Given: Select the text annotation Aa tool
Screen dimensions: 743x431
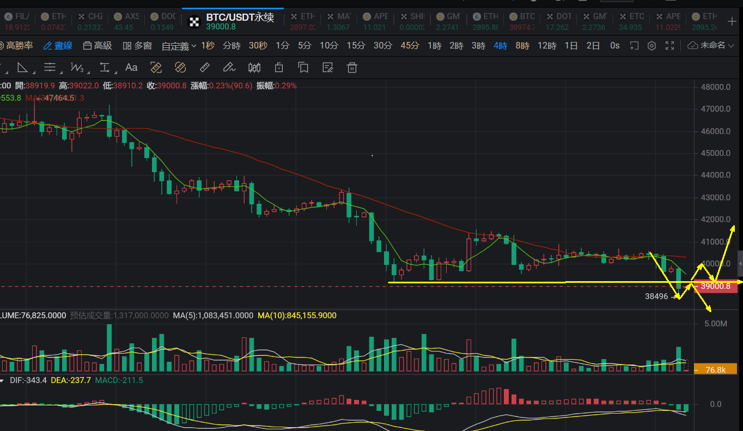Looking at the screenshot, I should click(131, 68).
